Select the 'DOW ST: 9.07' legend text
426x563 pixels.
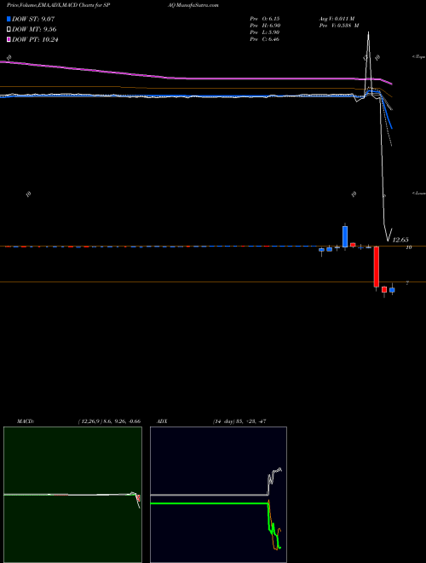pyautogui.click(x=33, y=19)
